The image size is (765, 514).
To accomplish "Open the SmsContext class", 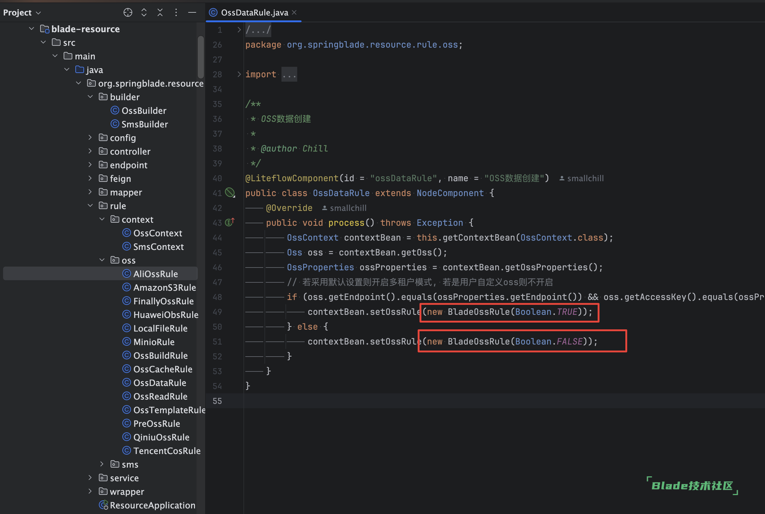I will (158, 246).
